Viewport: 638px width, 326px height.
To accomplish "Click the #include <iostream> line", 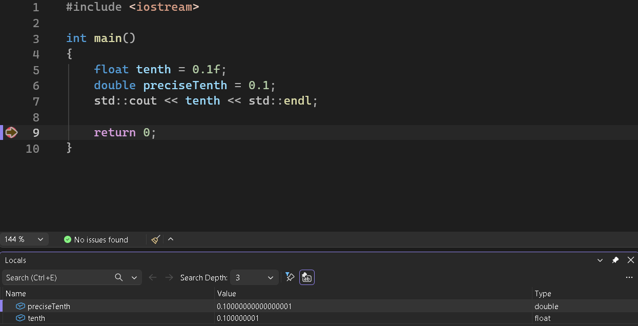I will pos(132,7).
